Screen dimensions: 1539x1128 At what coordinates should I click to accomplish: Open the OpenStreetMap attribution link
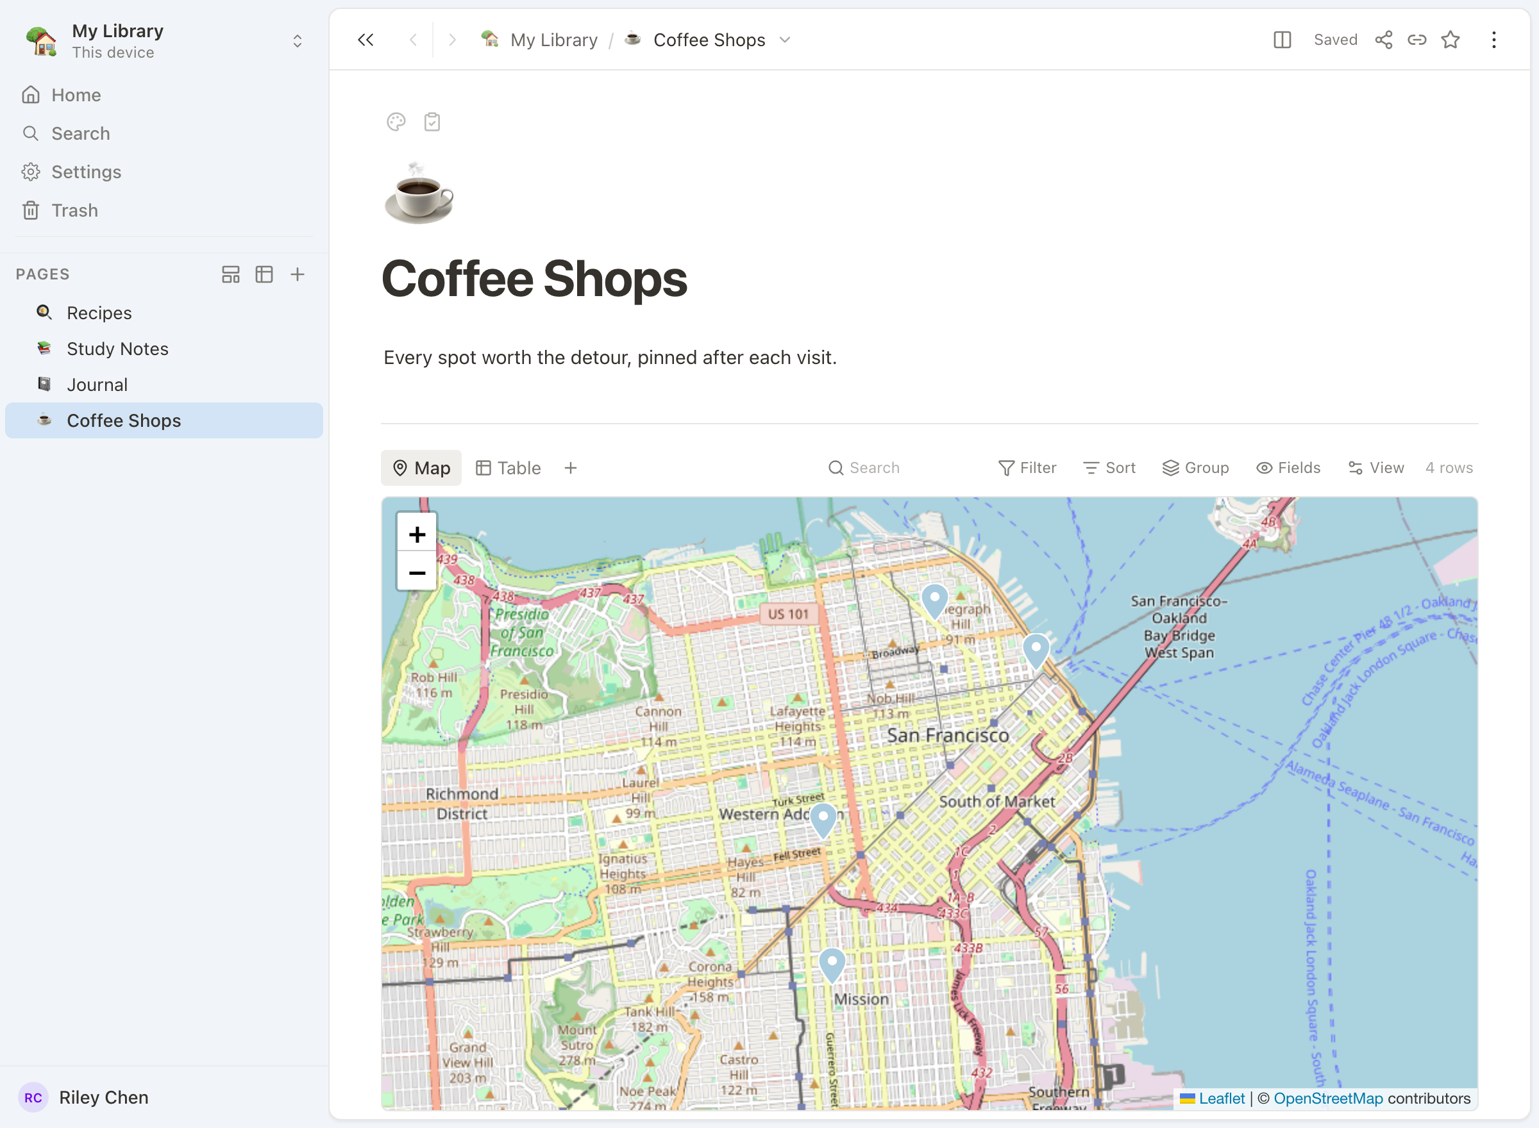tap(1328, 1098)
